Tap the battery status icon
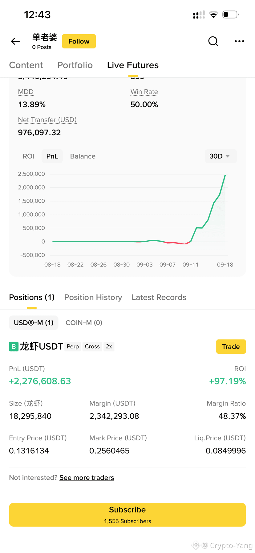The image size is (255, 553). [230, 15]
